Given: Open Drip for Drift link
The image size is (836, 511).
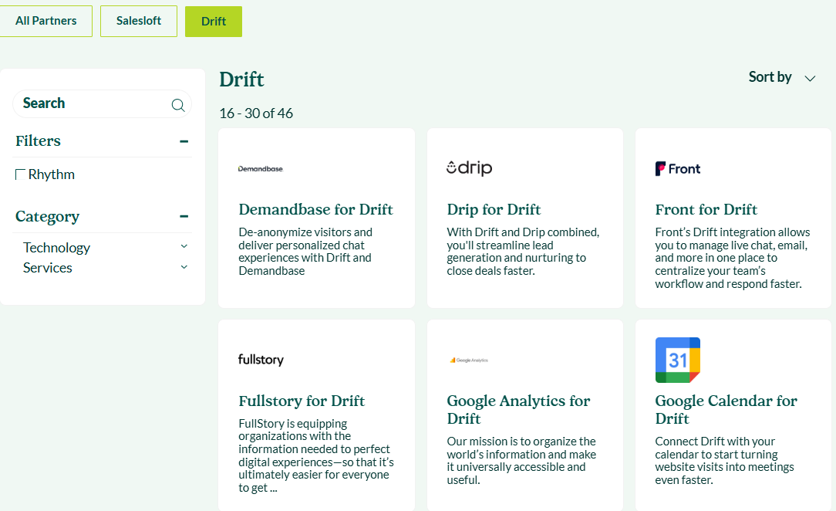Looking at the screenshot, I should tap(494, 209).
